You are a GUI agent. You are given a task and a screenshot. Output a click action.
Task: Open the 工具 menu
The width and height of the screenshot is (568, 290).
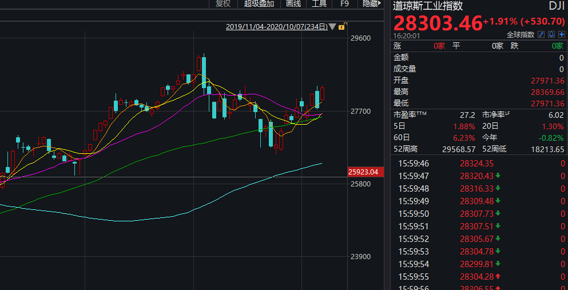(319, 4)
